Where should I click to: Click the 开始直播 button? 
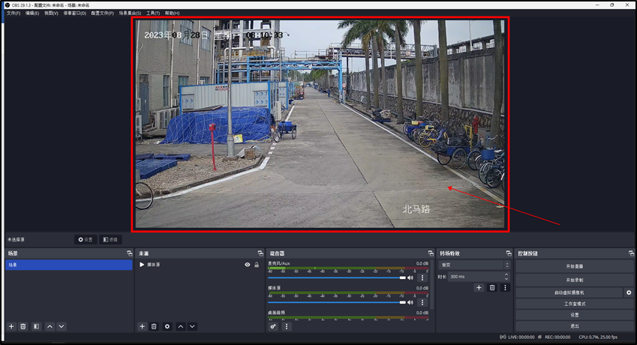[574, 266]
